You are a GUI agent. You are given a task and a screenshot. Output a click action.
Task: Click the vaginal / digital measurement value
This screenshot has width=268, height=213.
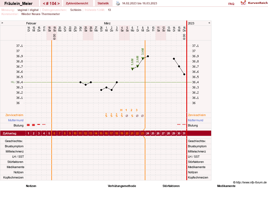point(28,10)
